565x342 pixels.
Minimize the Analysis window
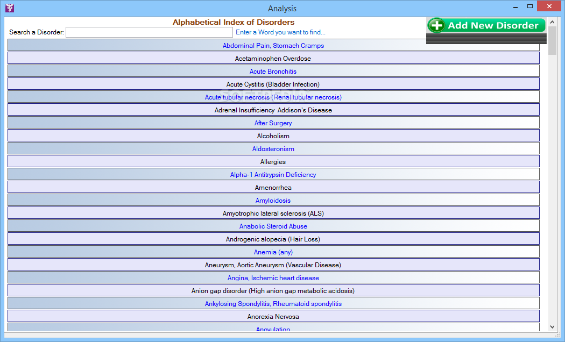[515, 6]
